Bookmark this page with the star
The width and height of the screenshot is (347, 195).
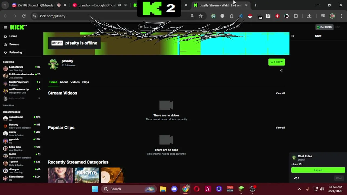pyautogui.click(x=201, y=16)
